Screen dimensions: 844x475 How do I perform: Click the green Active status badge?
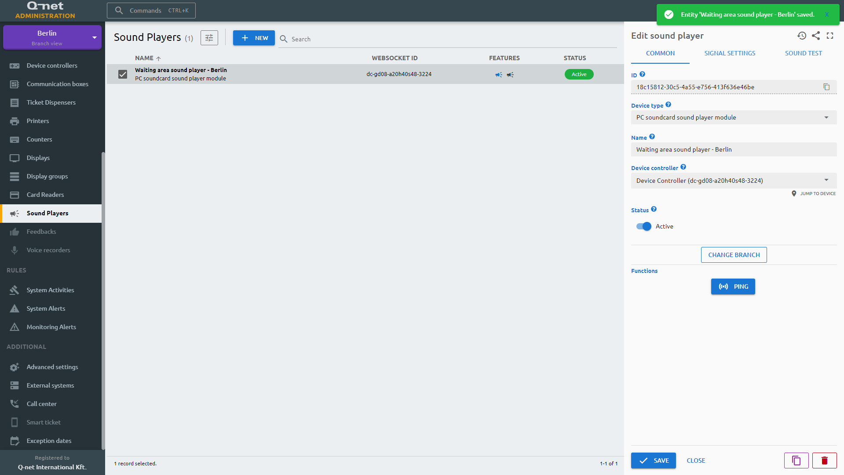pos(579,74)
